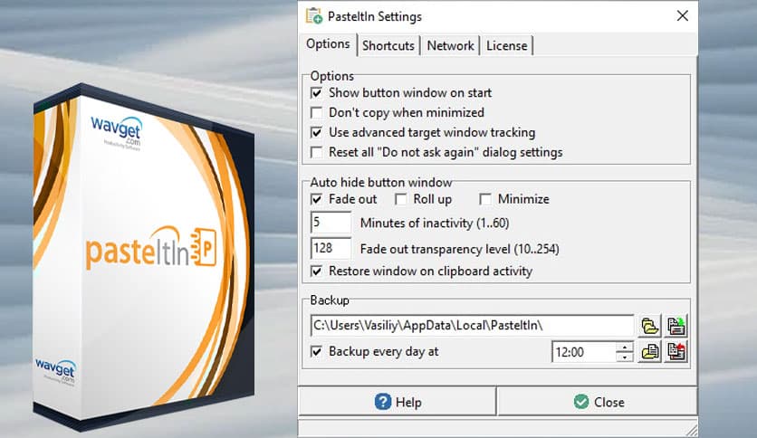This screenshot has height=438, width=757.
Task: Click the folder-with-document icon next to backup time
Action: pos(650,352)
